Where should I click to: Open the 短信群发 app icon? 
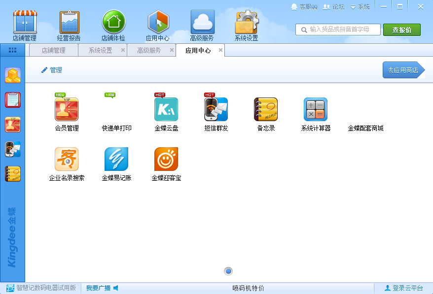pyautogui.click(x=216, y=109)
